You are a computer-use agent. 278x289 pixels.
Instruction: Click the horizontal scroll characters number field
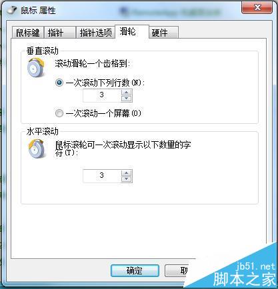click(102, 176)
